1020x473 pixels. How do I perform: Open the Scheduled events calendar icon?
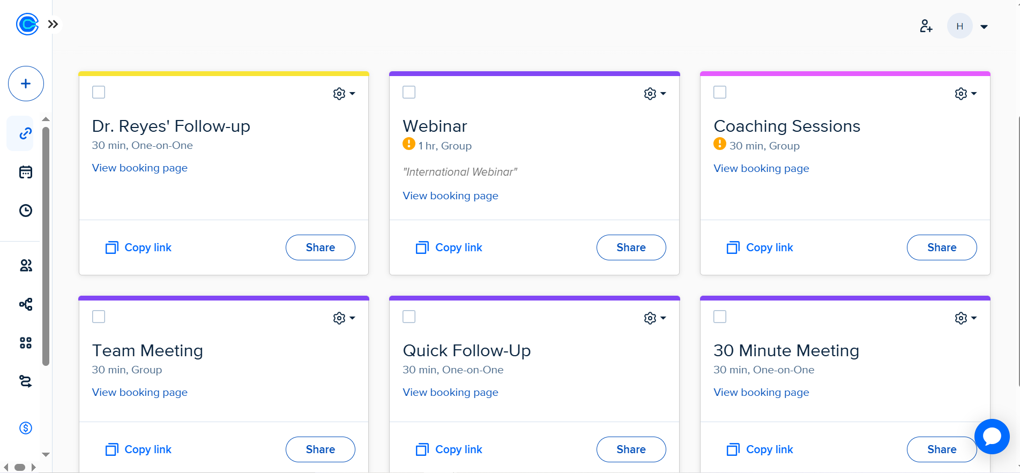point(26,172)
